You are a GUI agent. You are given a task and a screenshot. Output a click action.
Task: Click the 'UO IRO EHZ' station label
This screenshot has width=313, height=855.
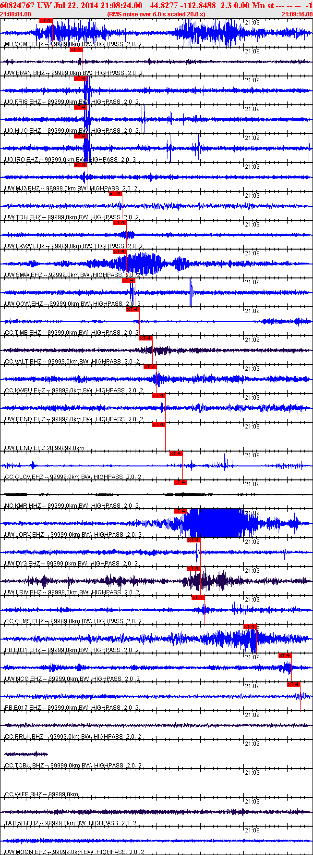tap(22, 160)
